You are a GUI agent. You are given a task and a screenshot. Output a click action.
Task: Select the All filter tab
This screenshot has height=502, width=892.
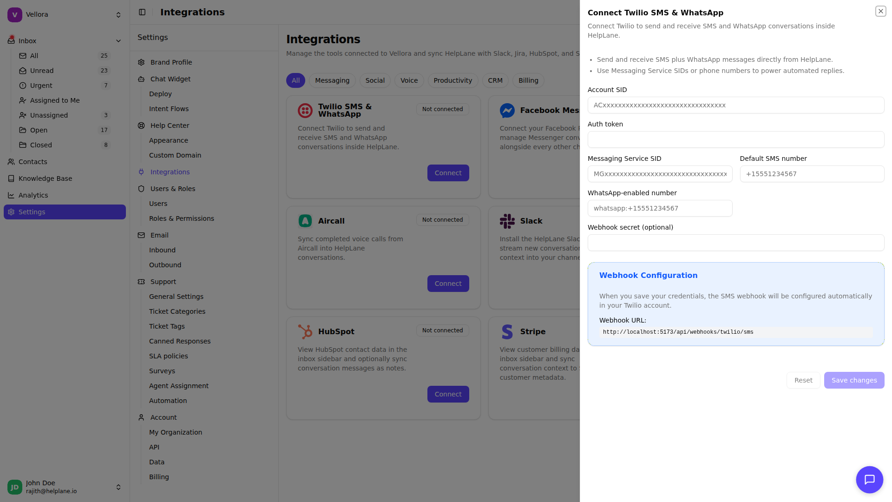(x=295, y=80)
